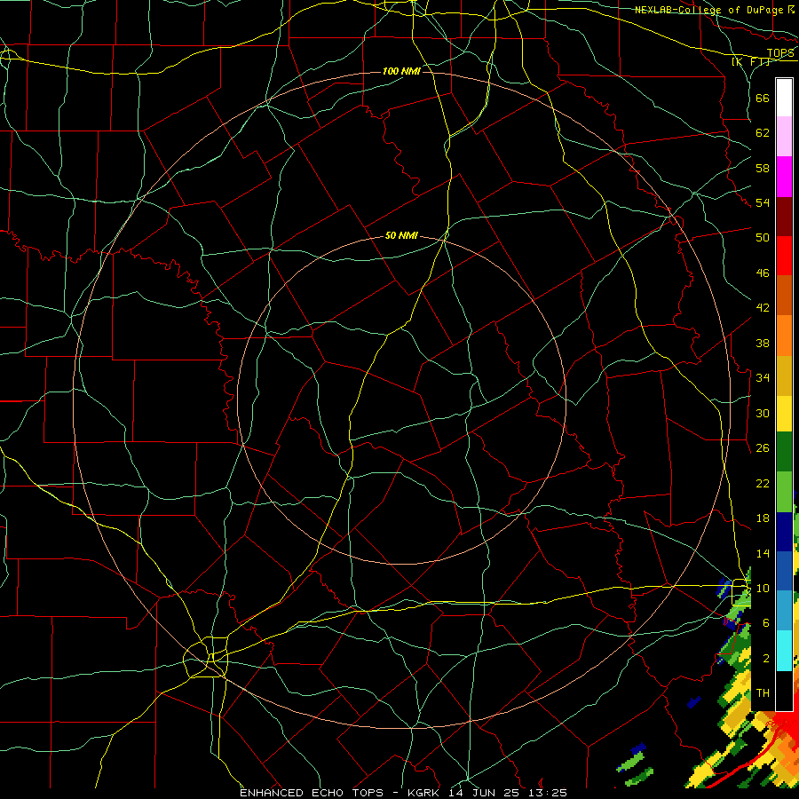Click the sky blue legend swatch
799x799 pixels.
pyautogui.click(x=784, y=611)
